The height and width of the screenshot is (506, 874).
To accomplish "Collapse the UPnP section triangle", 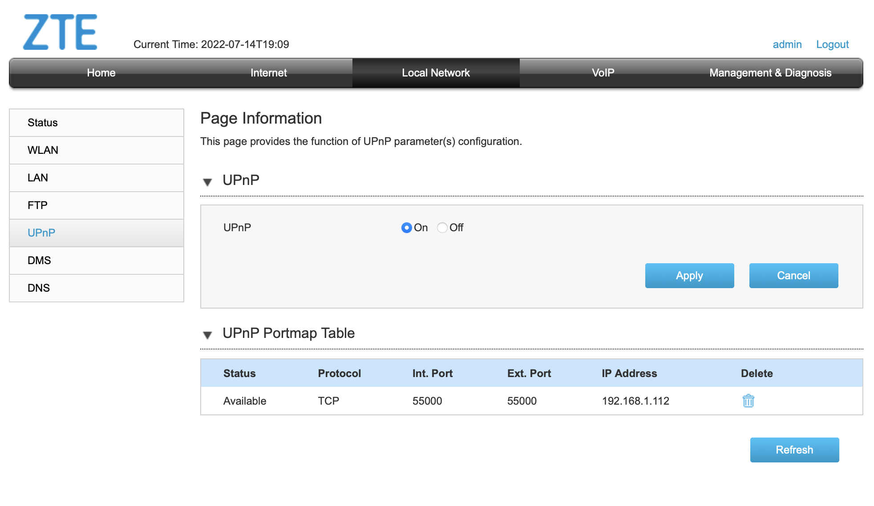I will tap(207, 182).
